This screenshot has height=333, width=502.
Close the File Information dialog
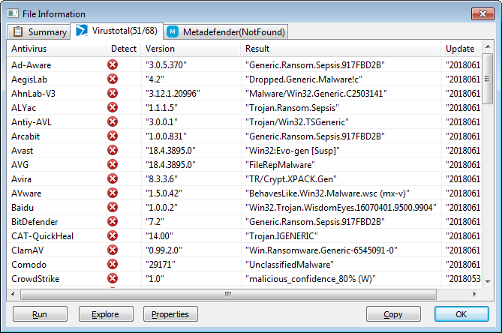point(482,13)
